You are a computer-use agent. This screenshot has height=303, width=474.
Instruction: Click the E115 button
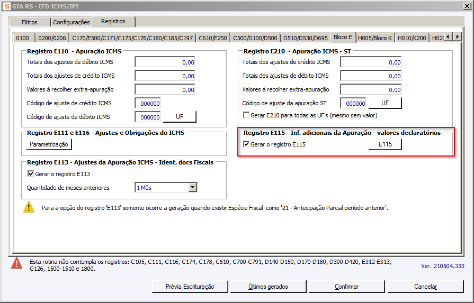pos(385,144)
